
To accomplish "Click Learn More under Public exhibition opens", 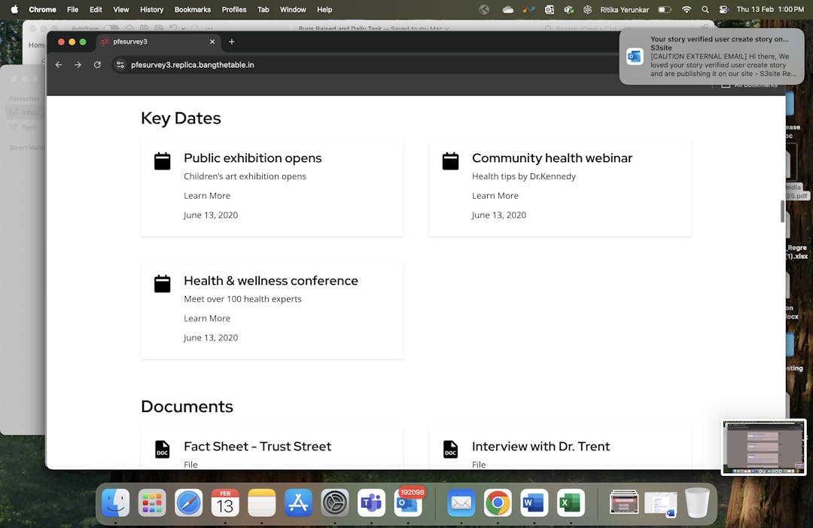I will point(207,196).
